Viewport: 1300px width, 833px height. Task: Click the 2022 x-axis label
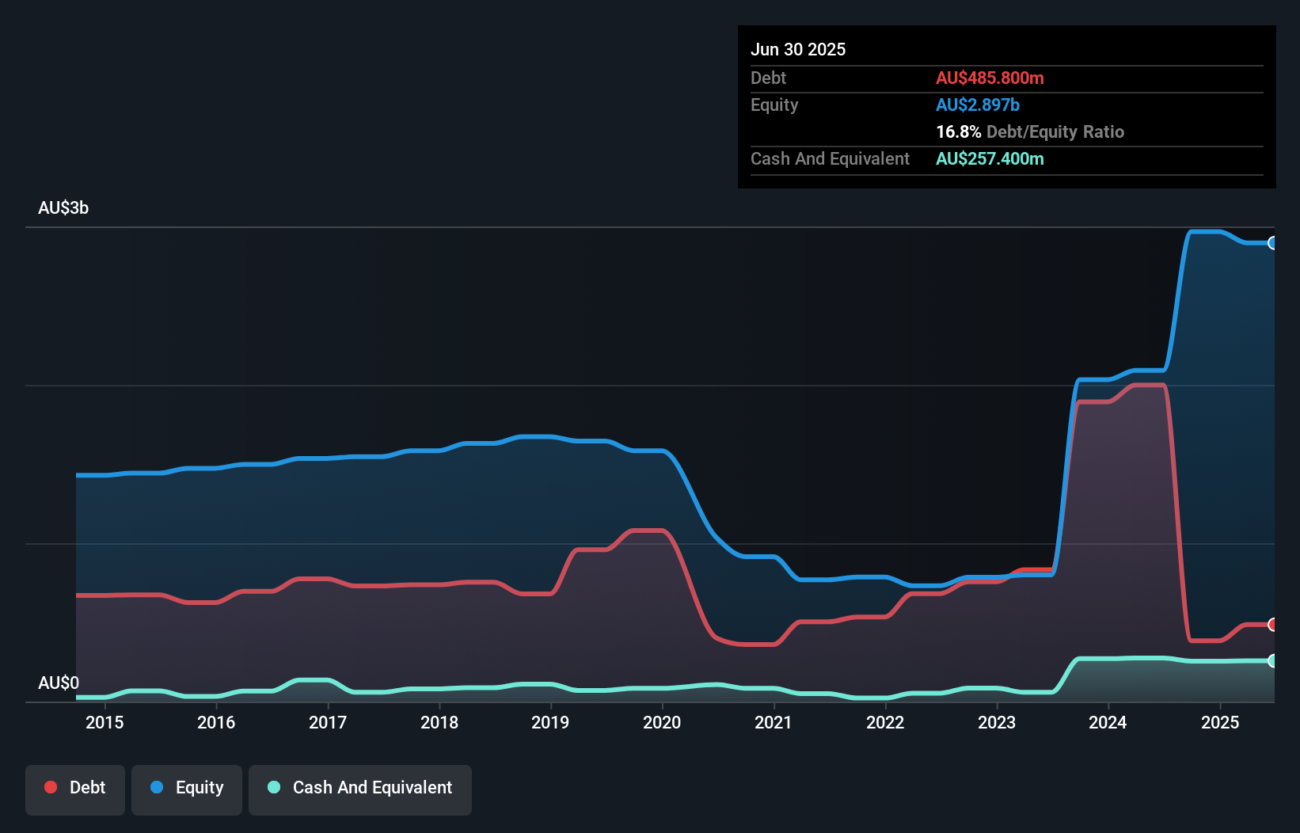click(885, 722)
